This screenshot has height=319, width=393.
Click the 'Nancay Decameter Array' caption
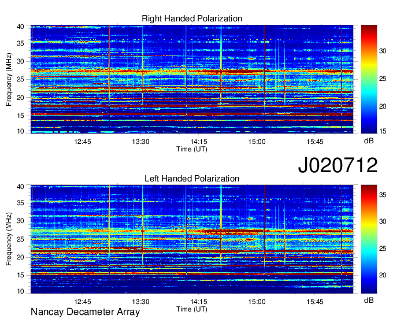[85, 312]
